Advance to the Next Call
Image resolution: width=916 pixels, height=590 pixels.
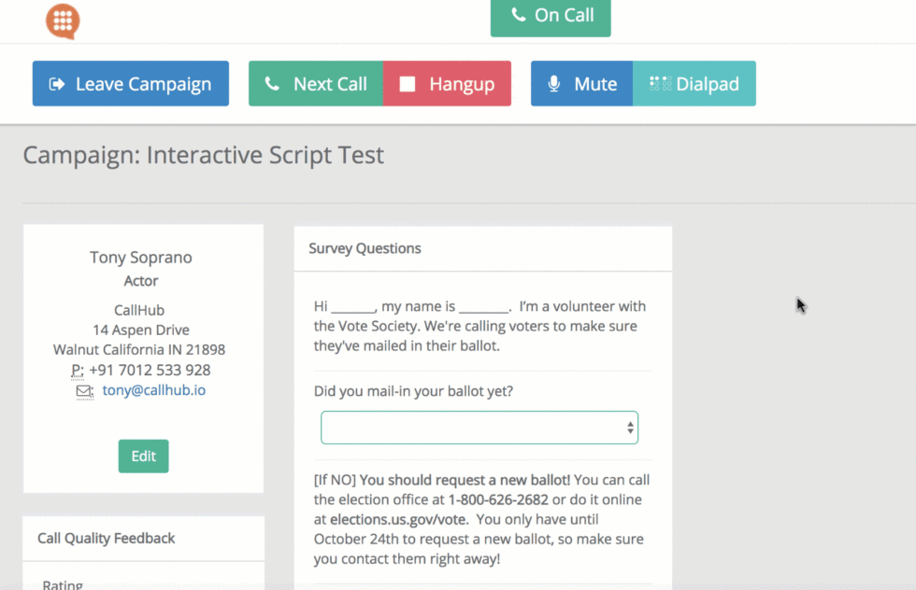[315, 83]
